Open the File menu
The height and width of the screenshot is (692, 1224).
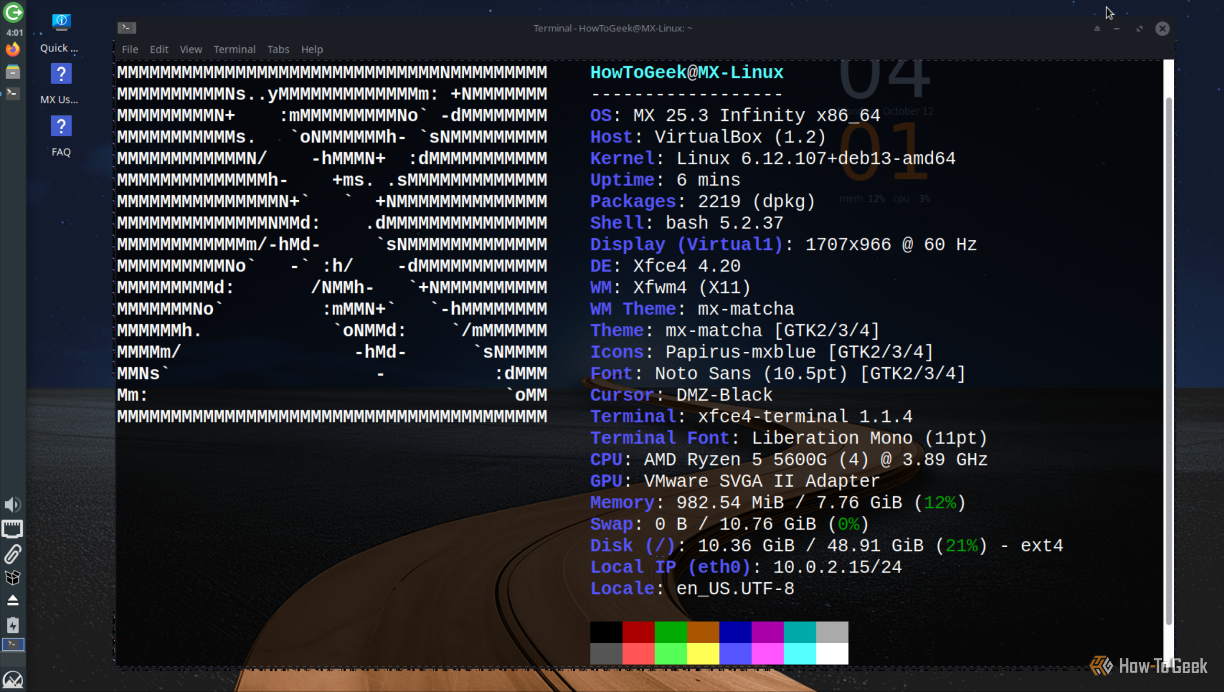[x=130, y=49]
